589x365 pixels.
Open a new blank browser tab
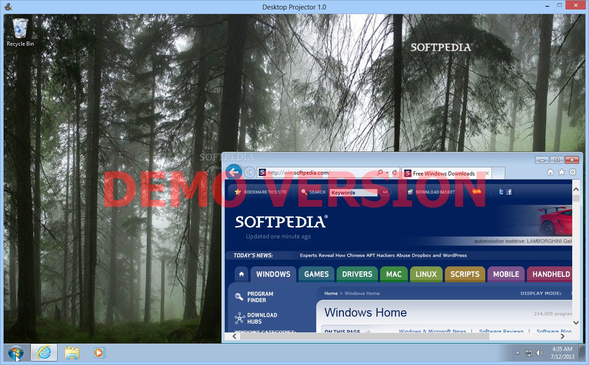[x=498, y=173]
